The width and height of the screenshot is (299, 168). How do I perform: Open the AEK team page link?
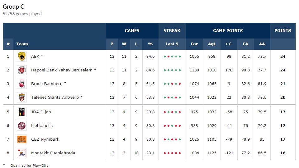click(x=35, y=57)
